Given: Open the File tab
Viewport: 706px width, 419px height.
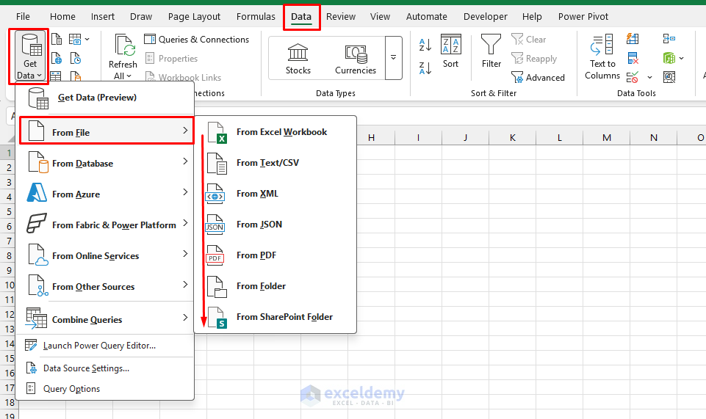Looking at the screenshot, I should (x=23, y=17).
